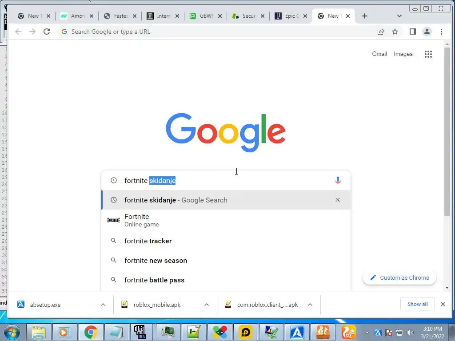The image size is (455, 341).
Task: Choose the 'fortnite new season' suggestion
Action: pyautogui.click(x=226, y=260)
